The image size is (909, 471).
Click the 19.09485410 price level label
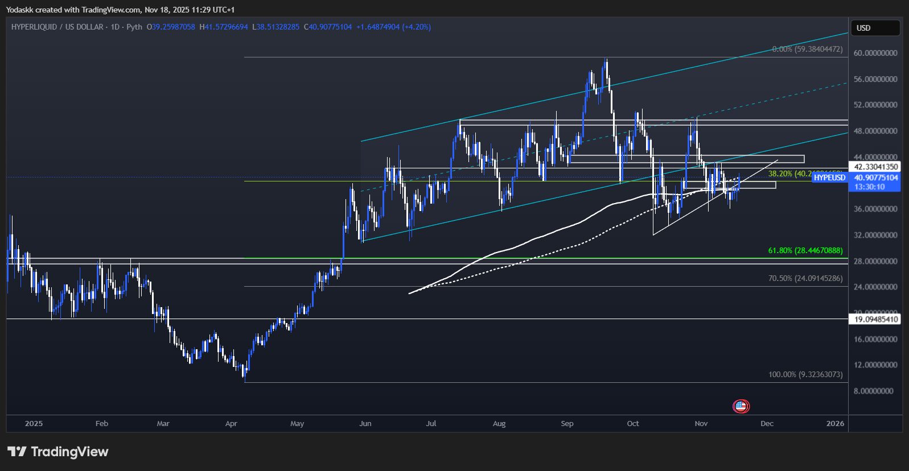pyautogui.click(x=876, y=319)
